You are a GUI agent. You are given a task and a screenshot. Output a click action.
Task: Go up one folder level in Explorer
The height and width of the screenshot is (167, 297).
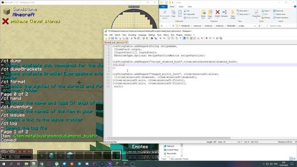[x=173, y=26]
